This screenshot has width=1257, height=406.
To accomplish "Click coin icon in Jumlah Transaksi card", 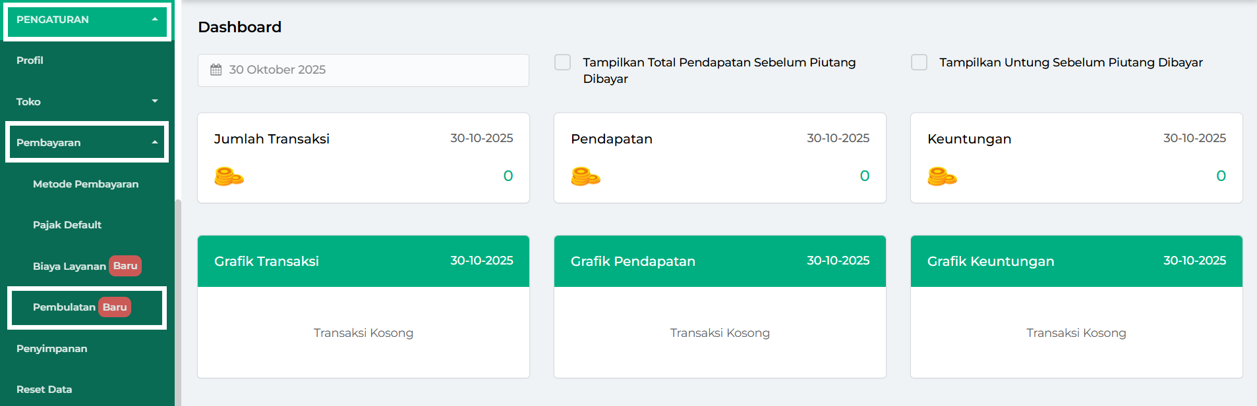I will pyautogui.click(x=229, y=176).
